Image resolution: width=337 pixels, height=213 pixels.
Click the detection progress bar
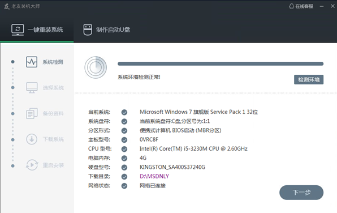click(221, 64)
